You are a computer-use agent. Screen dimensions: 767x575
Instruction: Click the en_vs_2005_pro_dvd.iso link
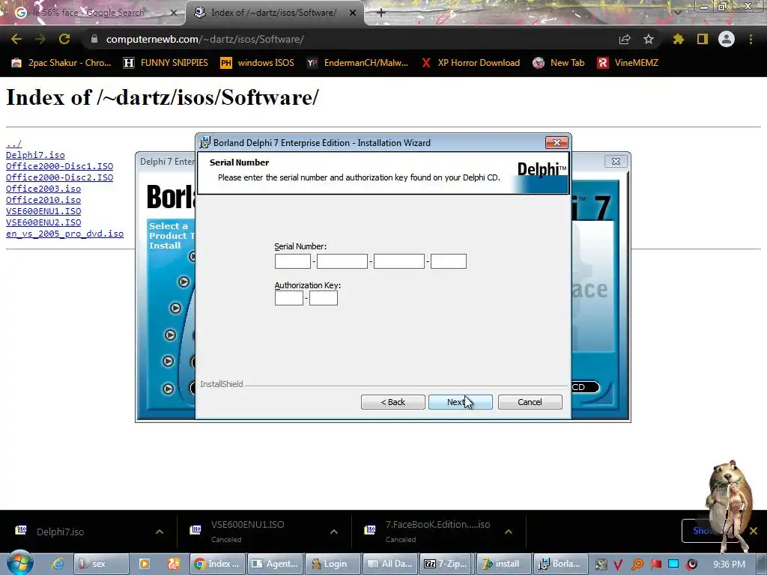64,234
